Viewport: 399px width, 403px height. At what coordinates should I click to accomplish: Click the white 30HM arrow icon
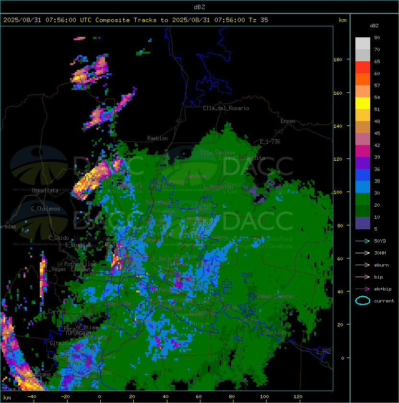[363, 253]
